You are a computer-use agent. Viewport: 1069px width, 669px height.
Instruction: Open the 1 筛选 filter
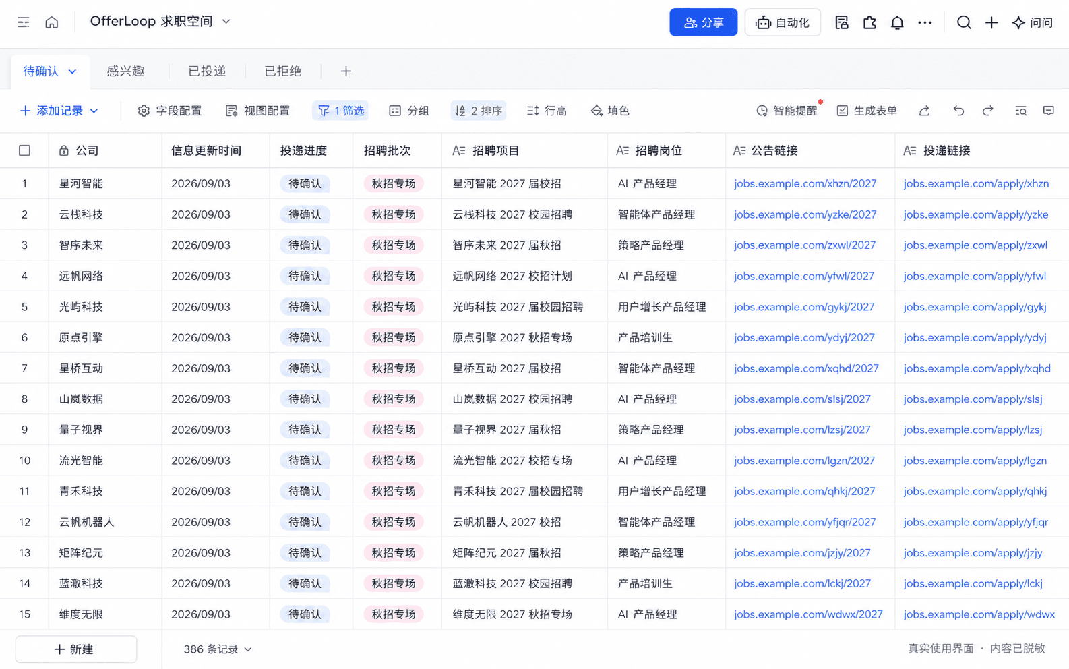[340, 111]
